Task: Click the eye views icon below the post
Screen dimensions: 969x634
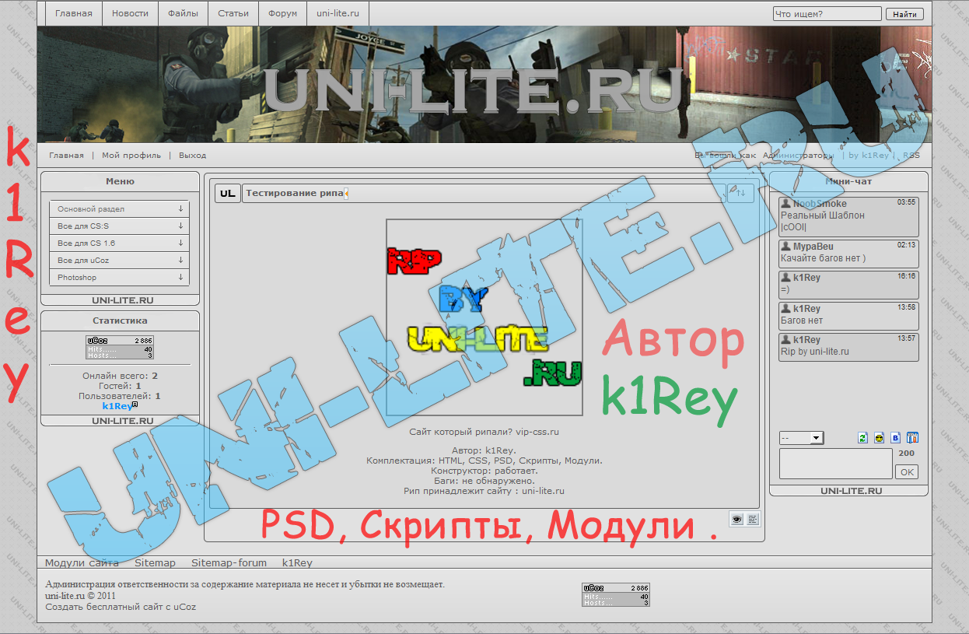Action: point(736,519)
